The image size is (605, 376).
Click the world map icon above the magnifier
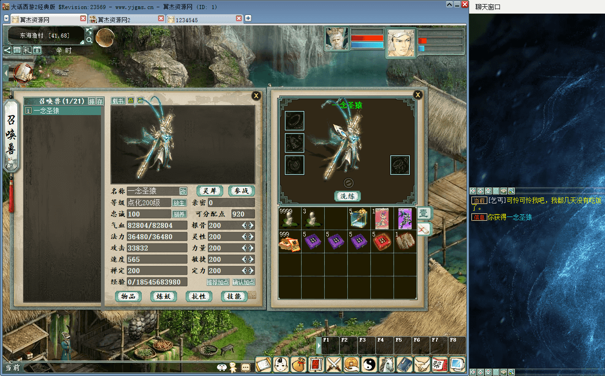(89, 31)
